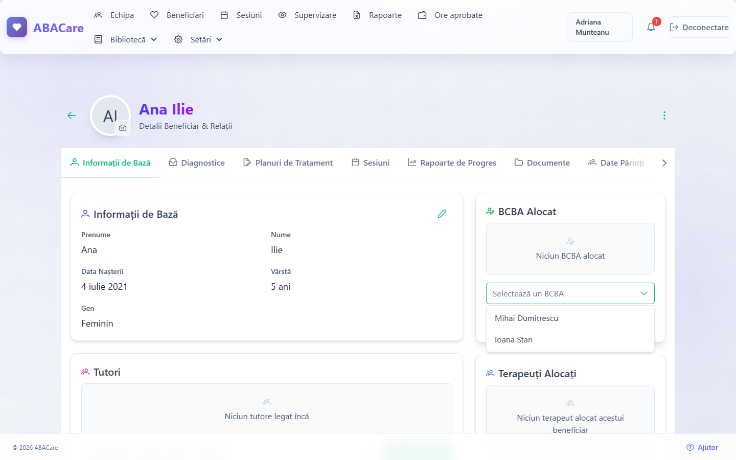Click the ABACare heart logo icon

coord(17,27)
